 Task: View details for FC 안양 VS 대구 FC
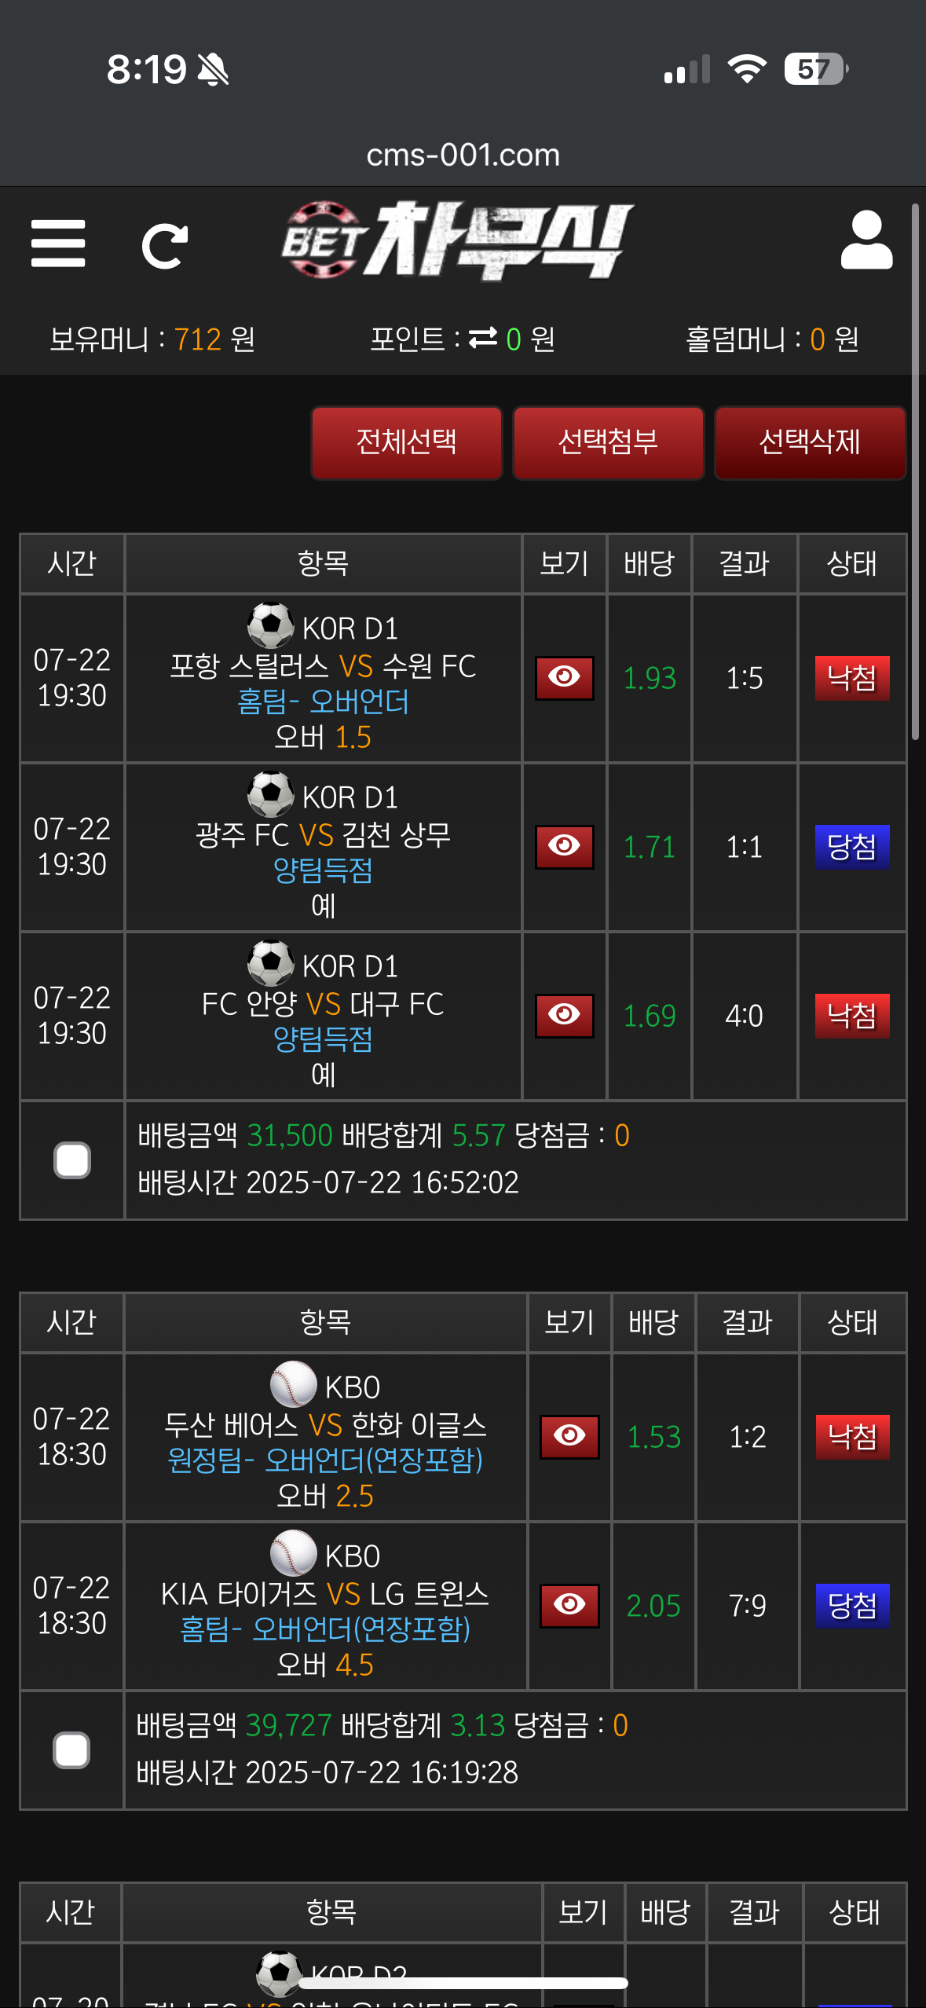[x=564, y=1015]
